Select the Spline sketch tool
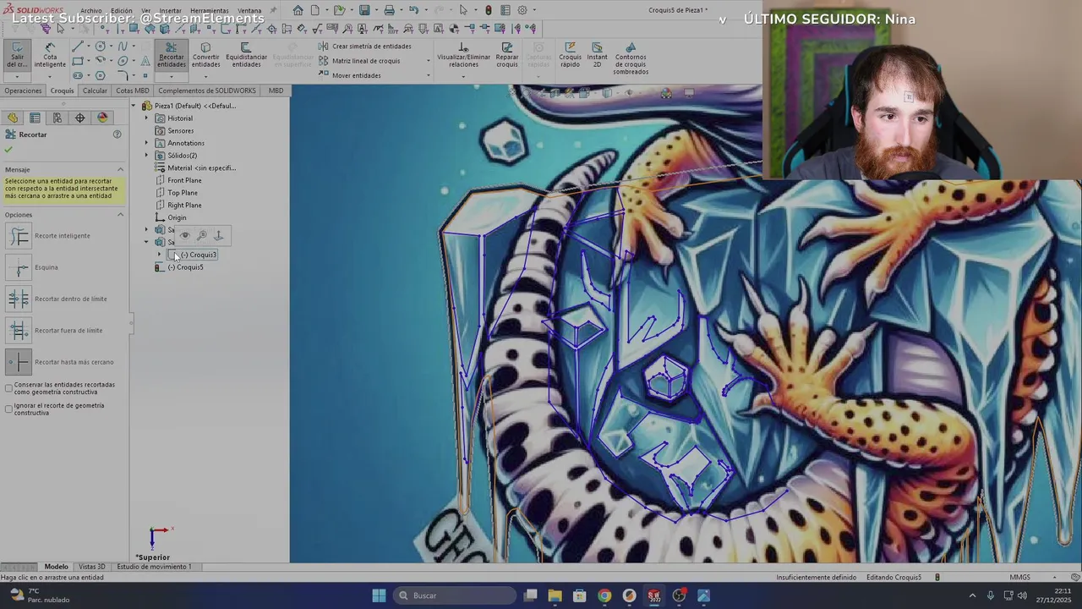Image resolution: width=1082 pixels, height=609 pixels. pyautogui.click(x=123, y=47)
